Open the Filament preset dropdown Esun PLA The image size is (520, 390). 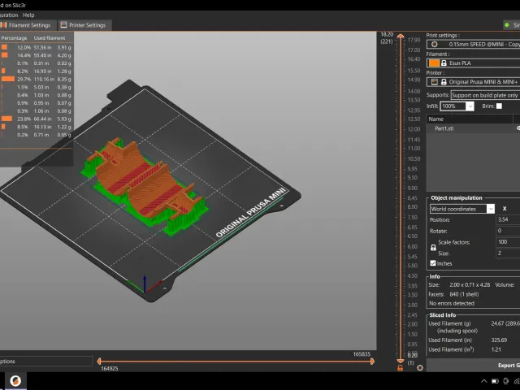tap(473, 63)
